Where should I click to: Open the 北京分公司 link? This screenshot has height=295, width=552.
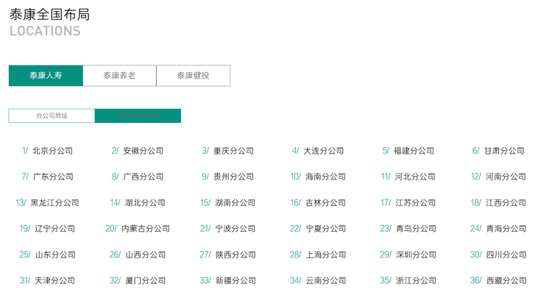coord(53,151)
